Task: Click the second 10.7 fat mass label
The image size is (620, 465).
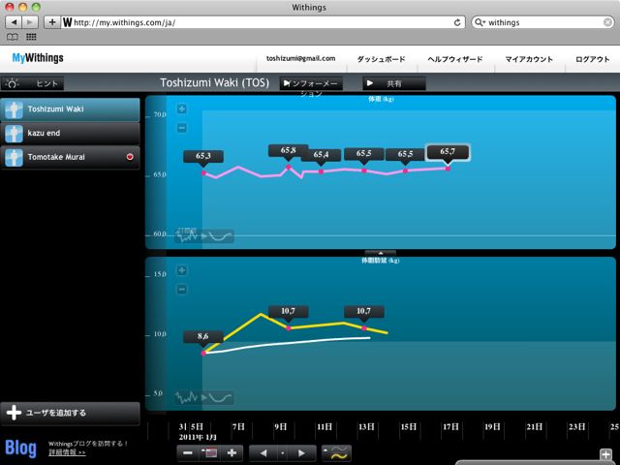Action: click(364, 312)
